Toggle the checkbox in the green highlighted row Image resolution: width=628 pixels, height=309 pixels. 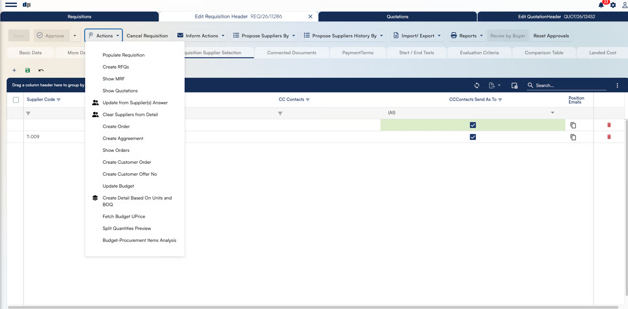tap(473, 125)
